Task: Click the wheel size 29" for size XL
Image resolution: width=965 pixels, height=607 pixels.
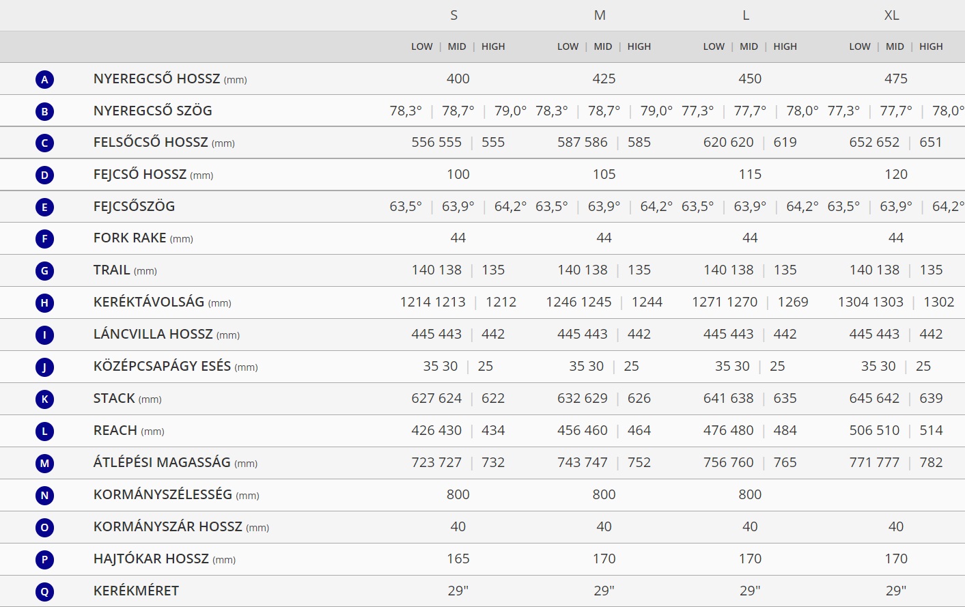Action: click(x=896, y=591)
